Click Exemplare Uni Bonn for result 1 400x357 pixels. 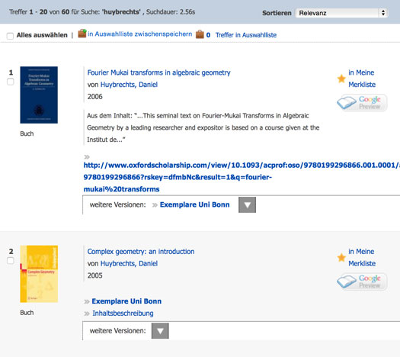pyautogui.click(x=194, y=204)
